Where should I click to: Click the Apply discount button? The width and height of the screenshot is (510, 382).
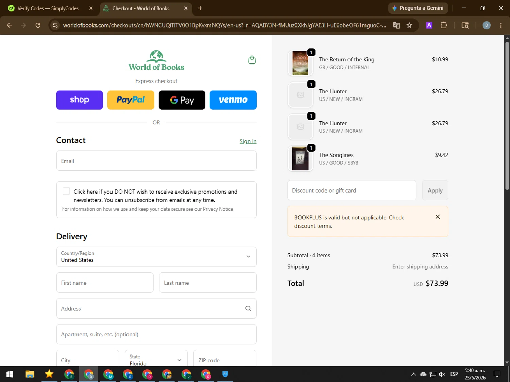click(x=435, y=190)
